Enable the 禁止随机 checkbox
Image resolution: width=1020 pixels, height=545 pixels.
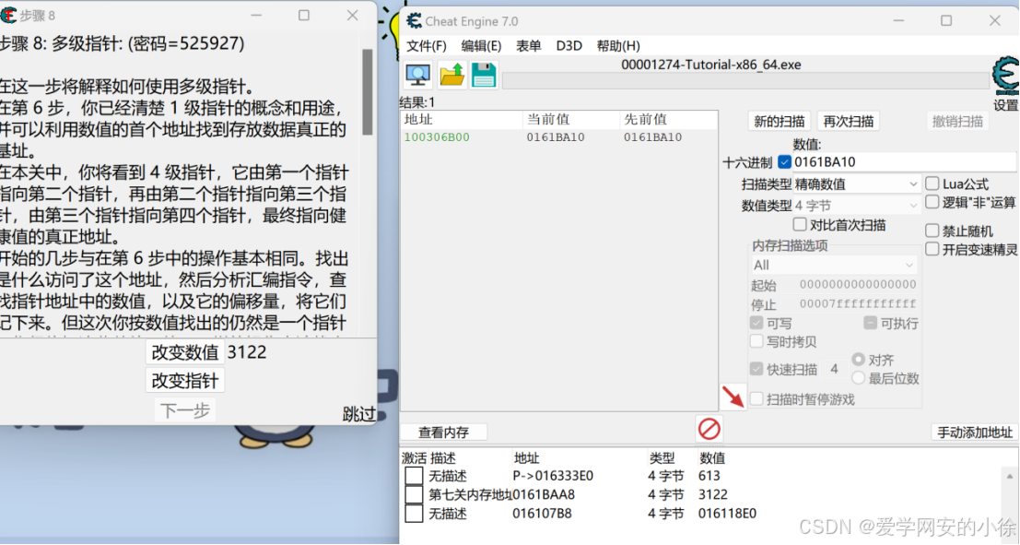932,231
